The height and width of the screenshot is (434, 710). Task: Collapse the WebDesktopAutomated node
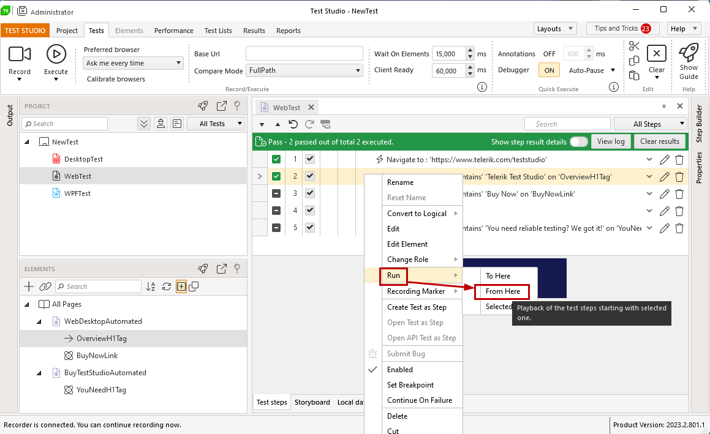click(x=39, y=322)
